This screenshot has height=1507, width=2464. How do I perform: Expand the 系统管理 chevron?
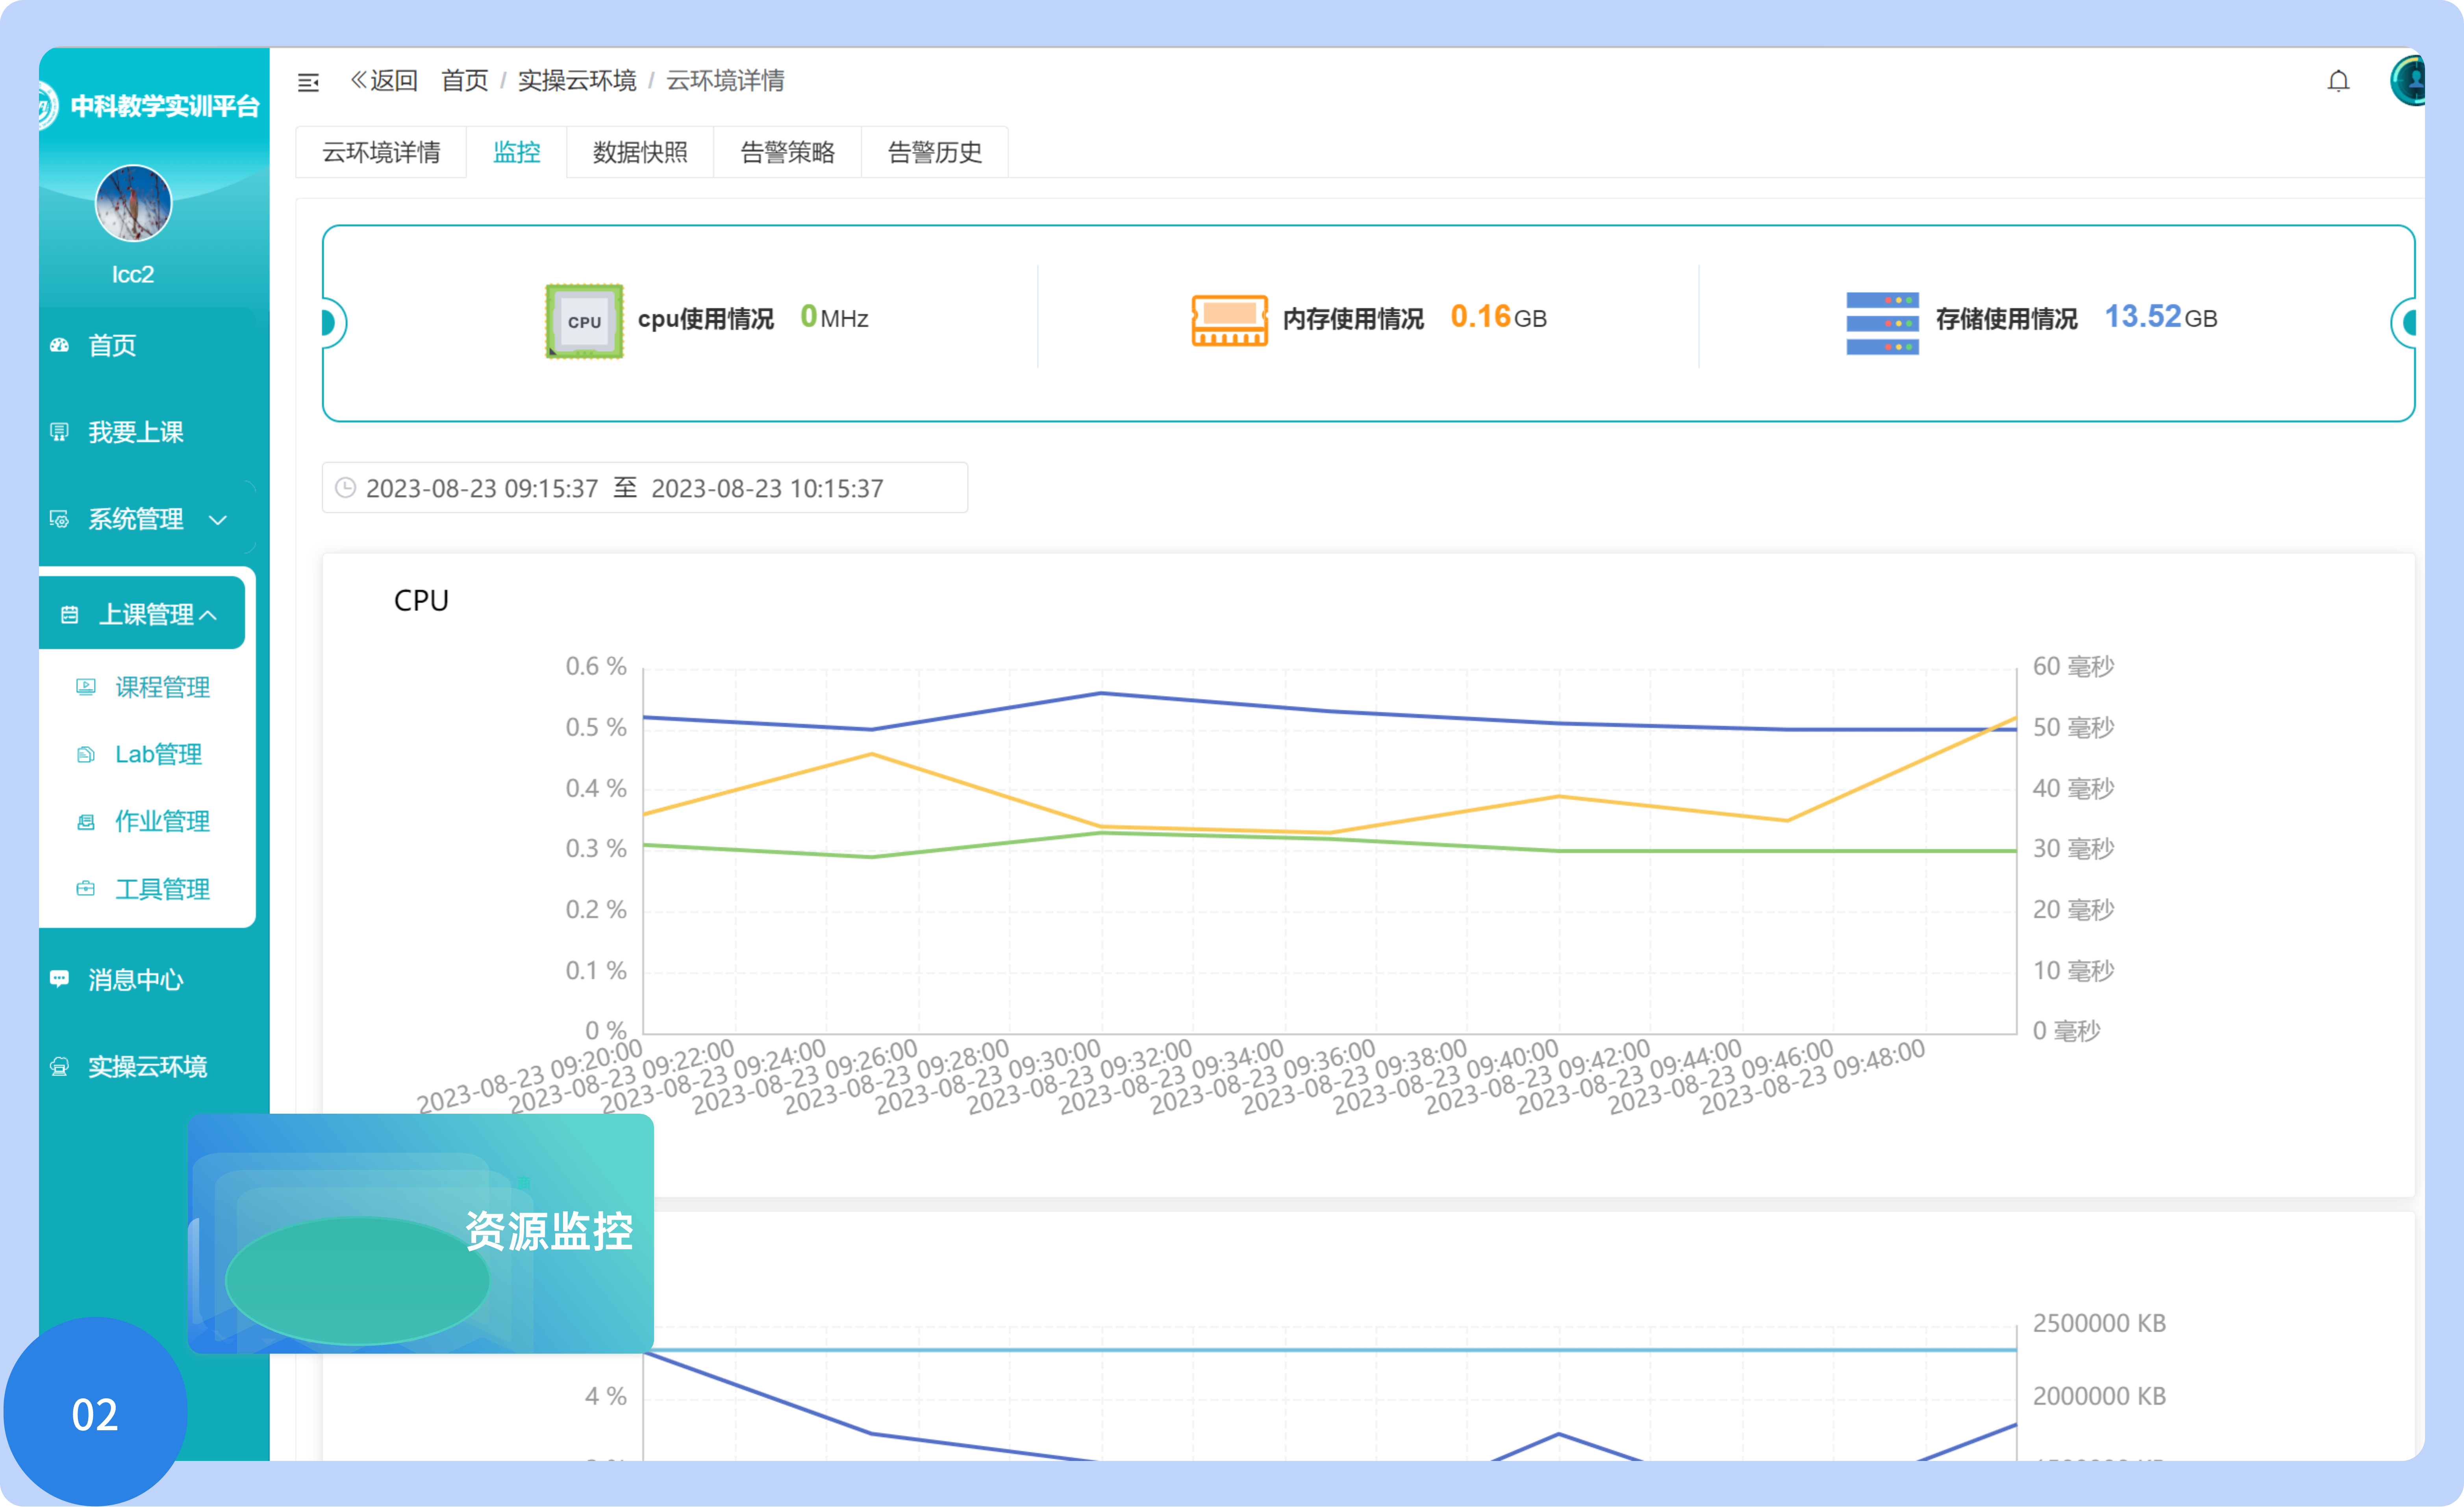click(218, 520)
